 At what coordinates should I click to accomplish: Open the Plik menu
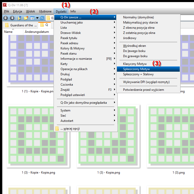pos(6,11)
